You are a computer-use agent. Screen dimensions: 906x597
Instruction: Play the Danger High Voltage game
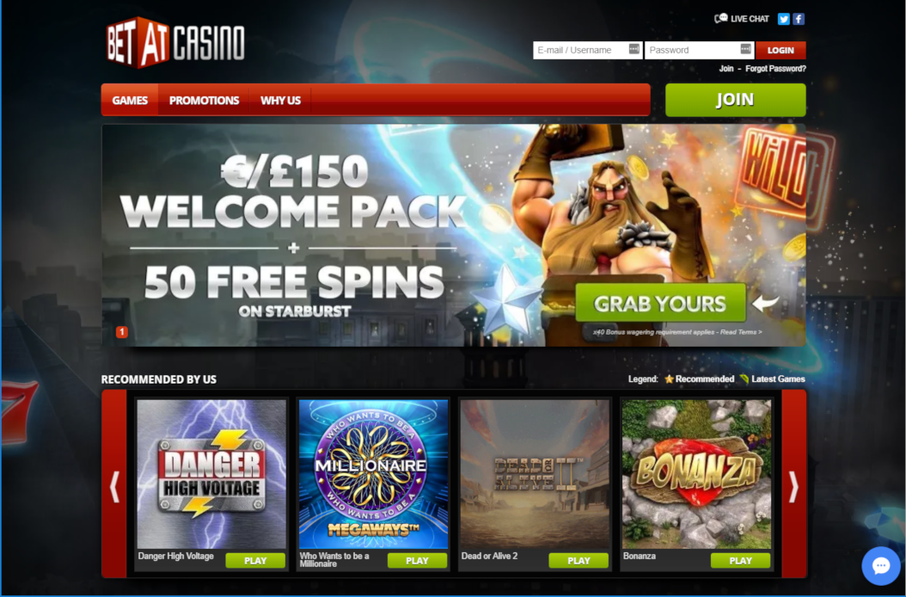tap(255, 561)
